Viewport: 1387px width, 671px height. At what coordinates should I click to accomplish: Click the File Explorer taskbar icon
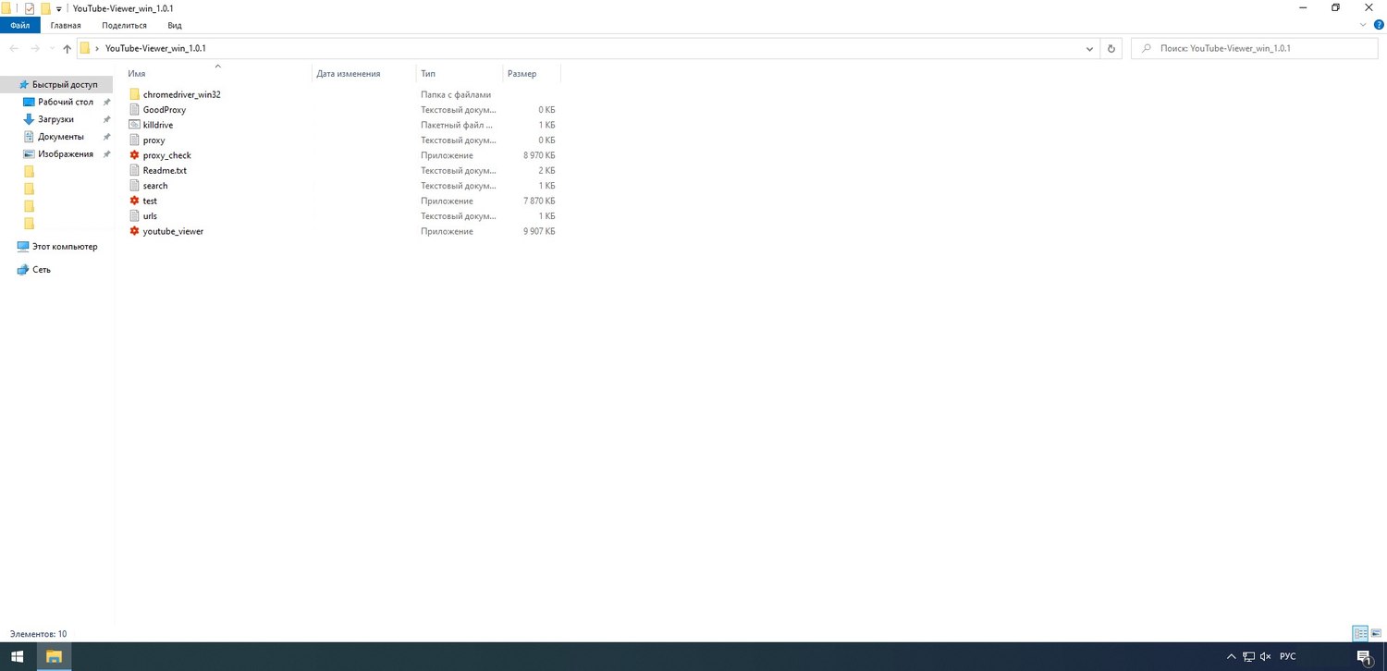coord(54,656)
